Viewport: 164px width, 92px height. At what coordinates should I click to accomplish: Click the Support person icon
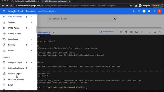coord(4,22)
